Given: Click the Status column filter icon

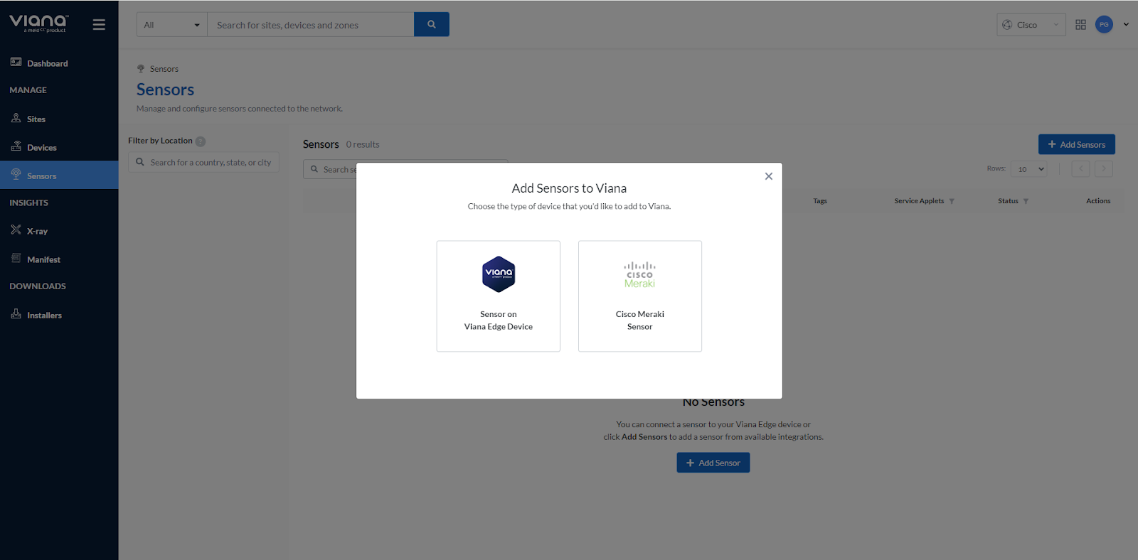Looking at the screenshot, I should click(1026, 201).
